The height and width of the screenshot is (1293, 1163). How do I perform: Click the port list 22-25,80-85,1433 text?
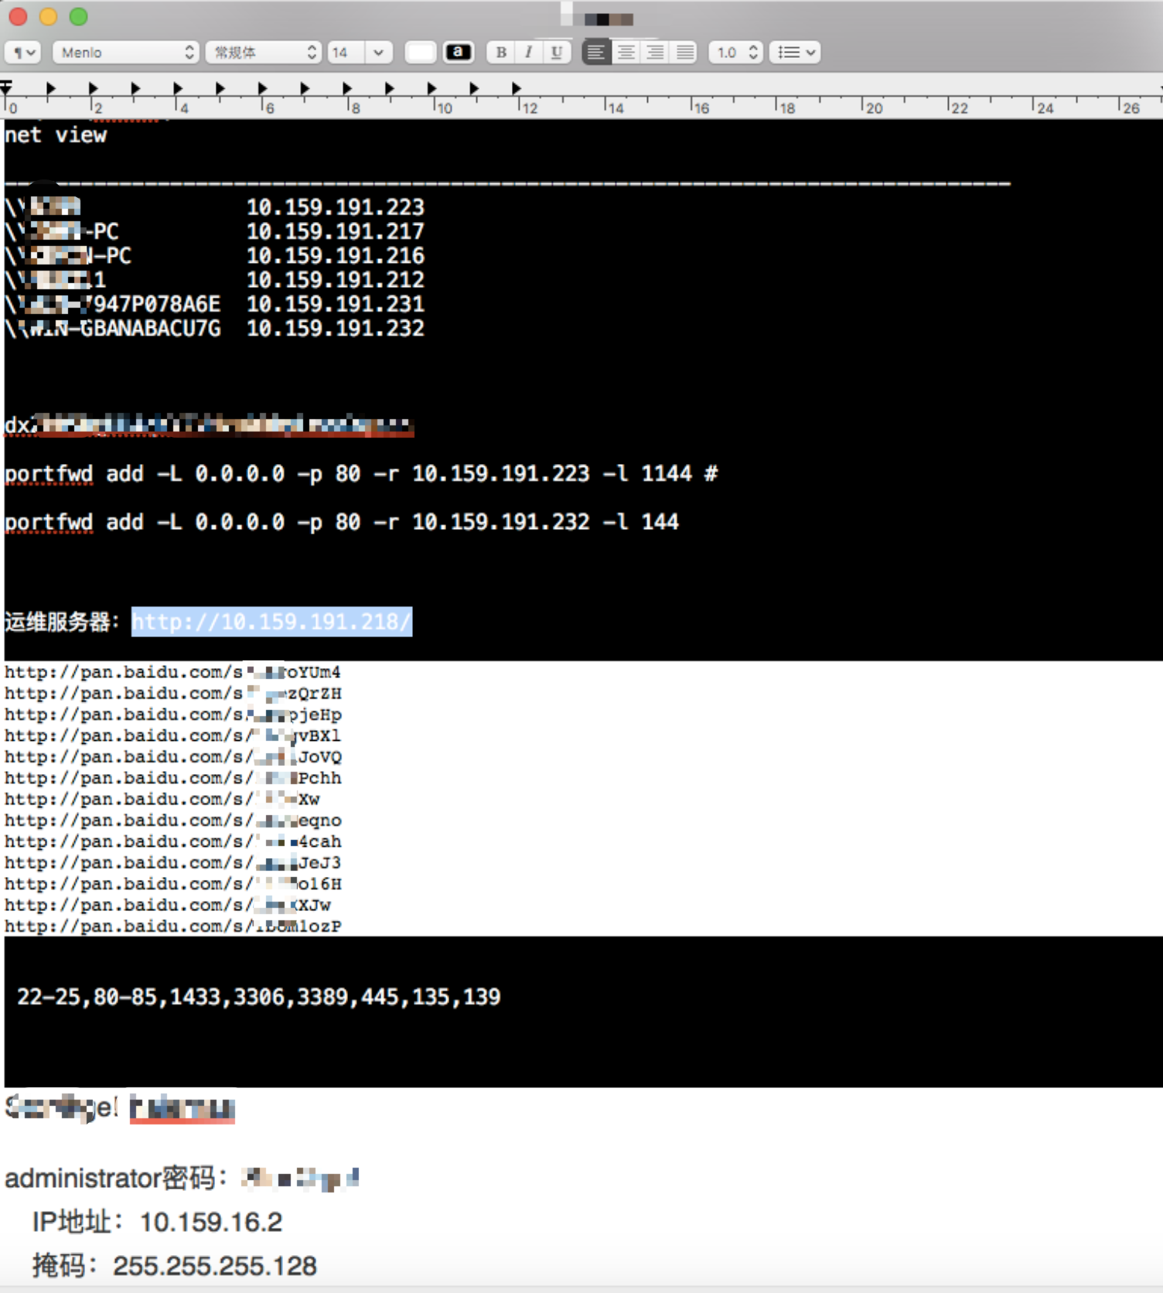pos(259,997)
